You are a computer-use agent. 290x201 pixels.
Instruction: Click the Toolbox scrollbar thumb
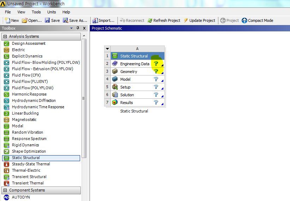pyautogui.click(x=84, y=98)
